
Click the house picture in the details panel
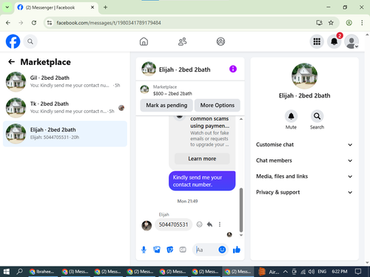pyautogui.click(x=304, y=76)
